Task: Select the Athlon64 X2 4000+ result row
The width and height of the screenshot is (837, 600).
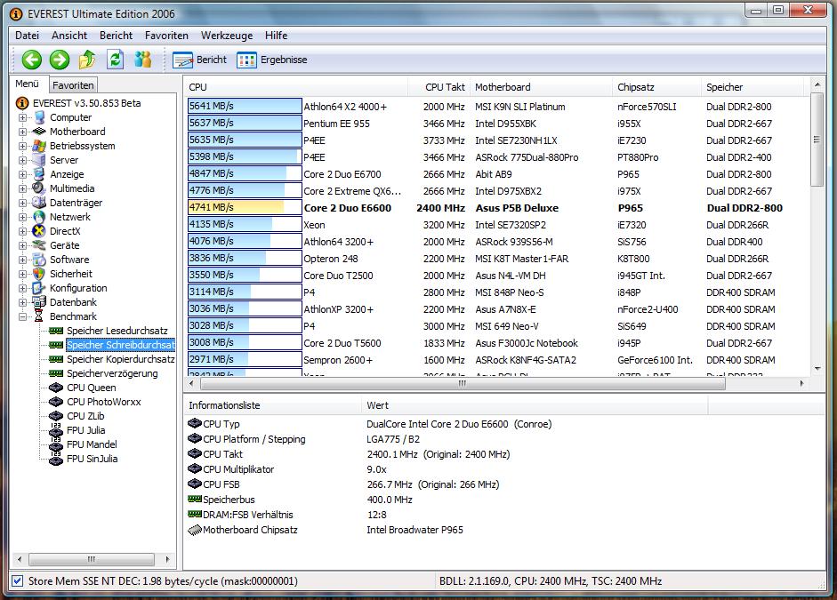Action: point(495,106)
